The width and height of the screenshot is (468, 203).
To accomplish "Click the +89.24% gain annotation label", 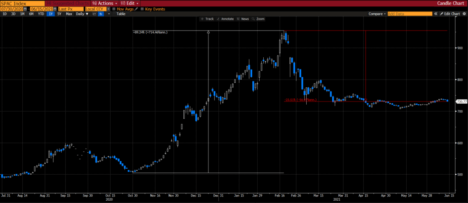I will (150, 32).
